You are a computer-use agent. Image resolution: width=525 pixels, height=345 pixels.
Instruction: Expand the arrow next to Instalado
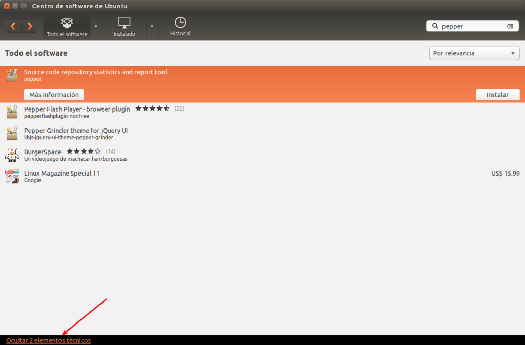click(x=152, y=26)
